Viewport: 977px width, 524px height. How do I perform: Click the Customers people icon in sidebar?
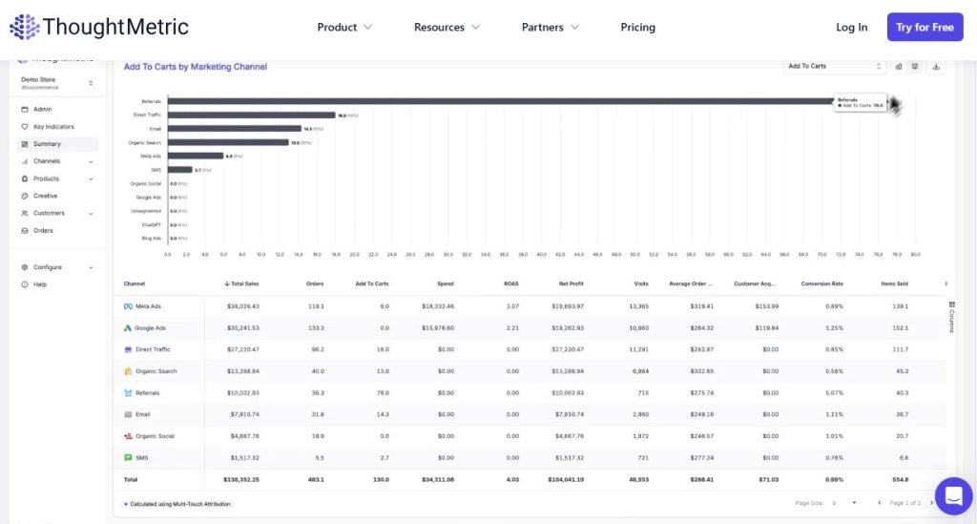tap(25, 213)
